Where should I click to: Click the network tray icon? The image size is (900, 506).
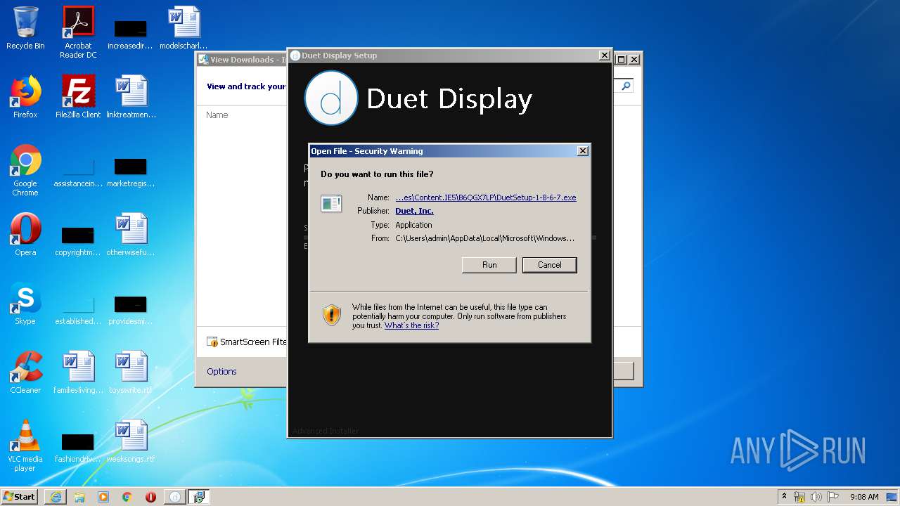tap(799, 497)
